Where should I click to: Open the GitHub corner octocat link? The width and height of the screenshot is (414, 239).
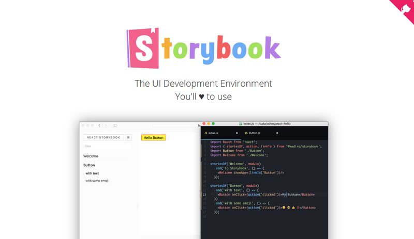point(405,7)
